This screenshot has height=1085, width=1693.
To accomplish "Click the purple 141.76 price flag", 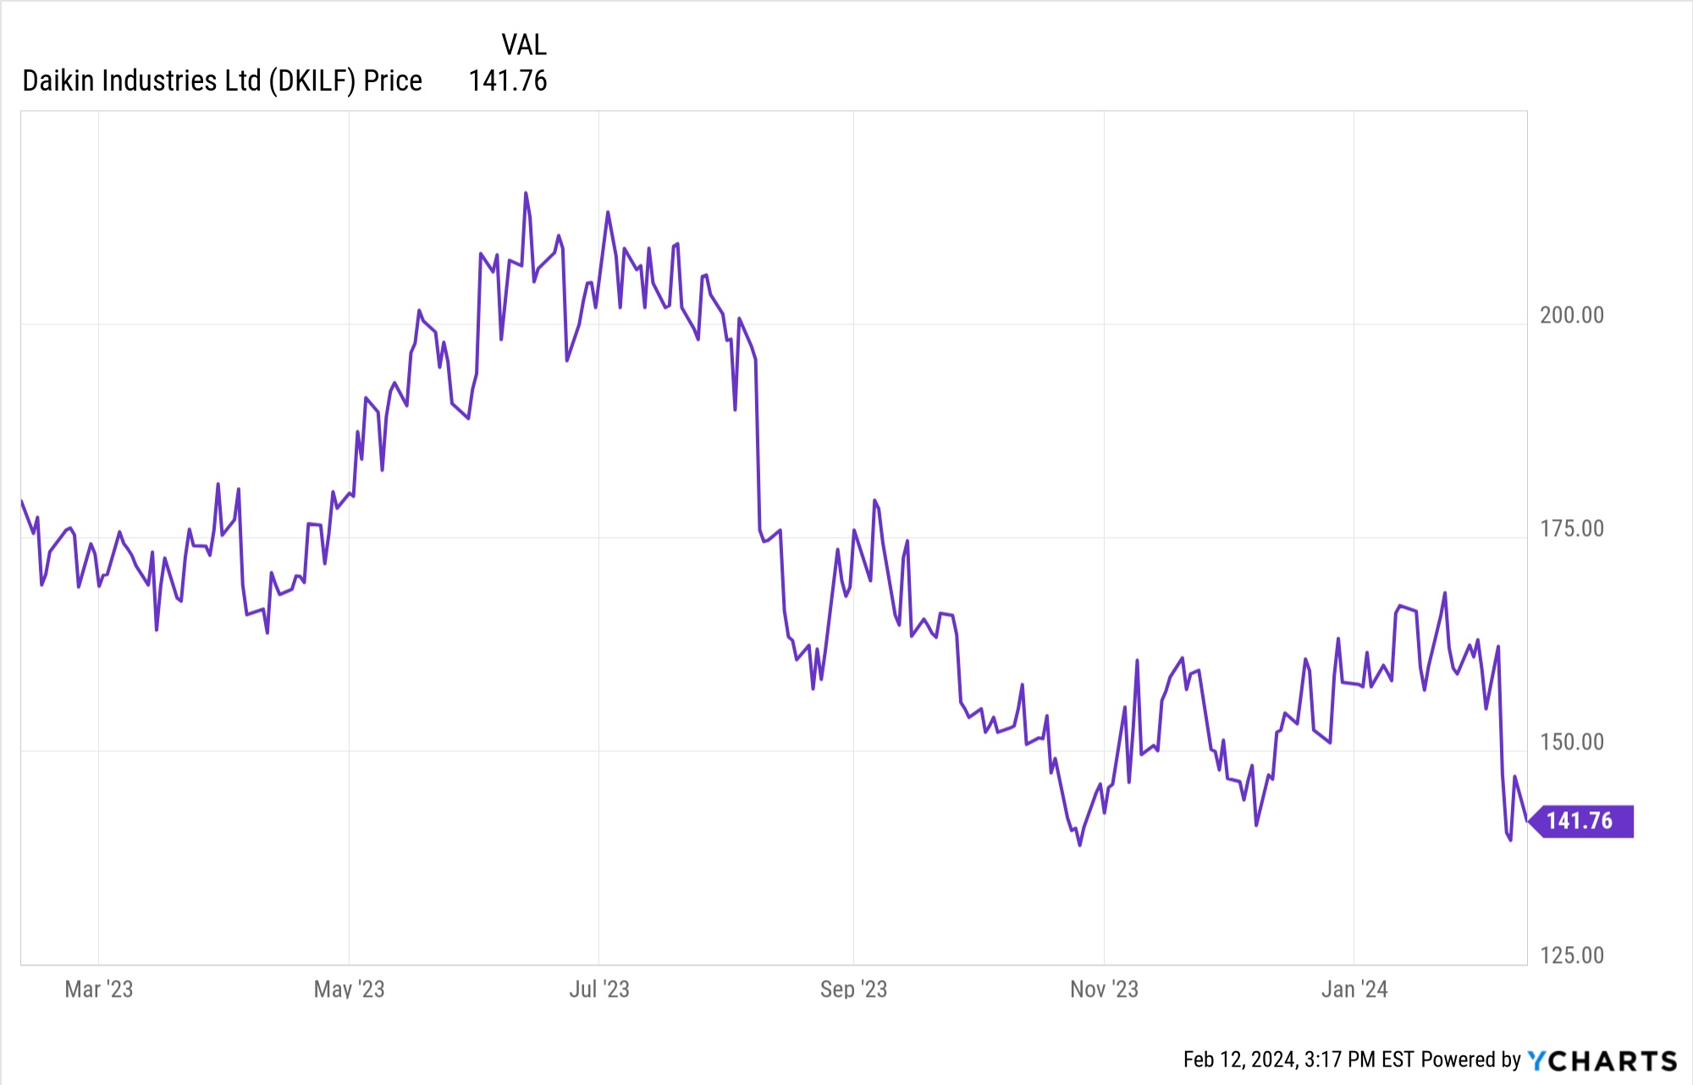I will click(1580, 821).
